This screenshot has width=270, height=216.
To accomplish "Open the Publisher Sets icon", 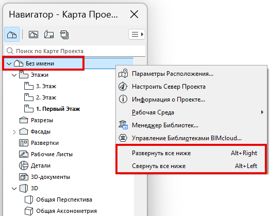I will 64,35.
